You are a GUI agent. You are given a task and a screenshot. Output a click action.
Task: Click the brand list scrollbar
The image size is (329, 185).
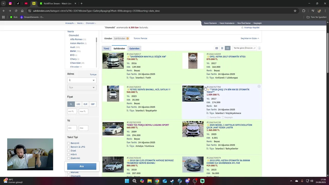(96, 40)
